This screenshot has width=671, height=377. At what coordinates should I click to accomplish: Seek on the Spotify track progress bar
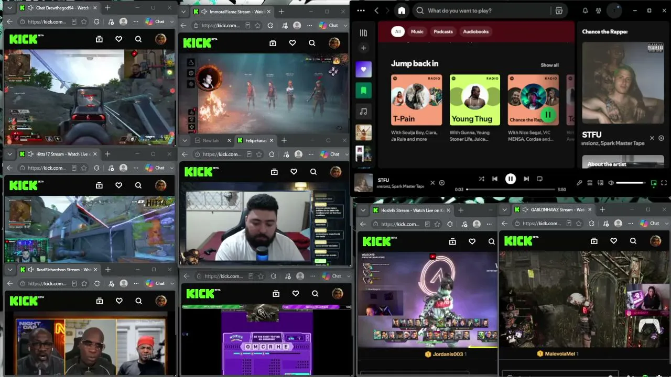click(x=511, y=189)
